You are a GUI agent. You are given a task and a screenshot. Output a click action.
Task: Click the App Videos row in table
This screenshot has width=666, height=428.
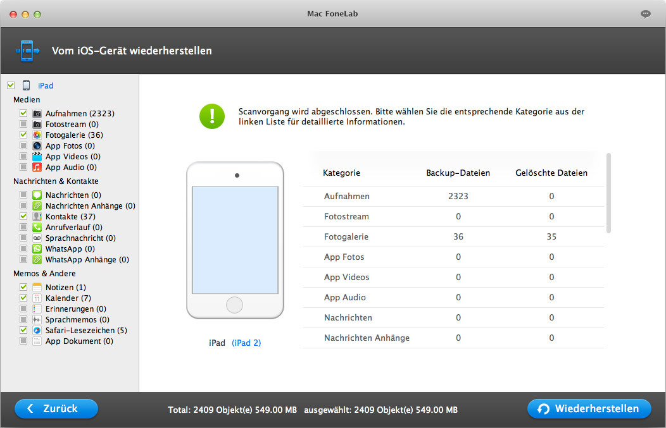click(x=453, y=278)
